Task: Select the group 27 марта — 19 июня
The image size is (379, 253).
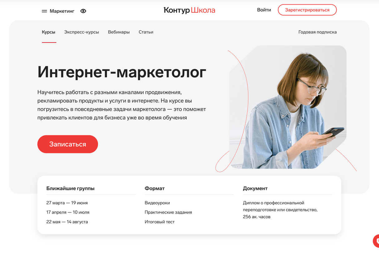Action: (67, 203)
